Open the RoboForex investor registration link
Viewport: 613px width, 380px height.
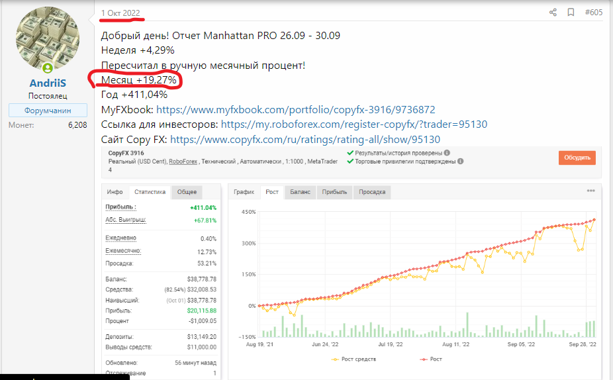tap(354, 124)
